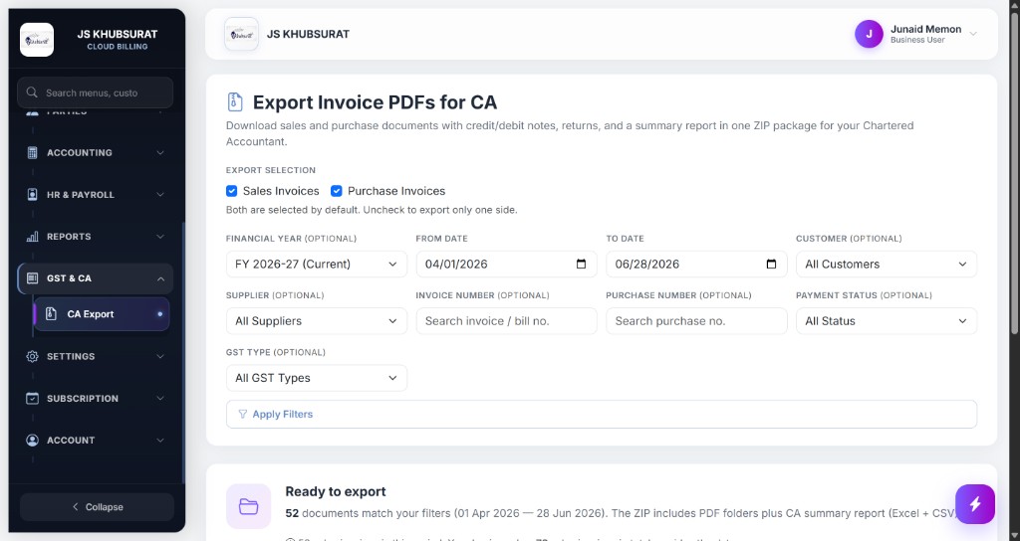Screen dimensions: 1020x541
Task: Uncheck the Sales Invoices checkbox
Action: pos(231,191)
